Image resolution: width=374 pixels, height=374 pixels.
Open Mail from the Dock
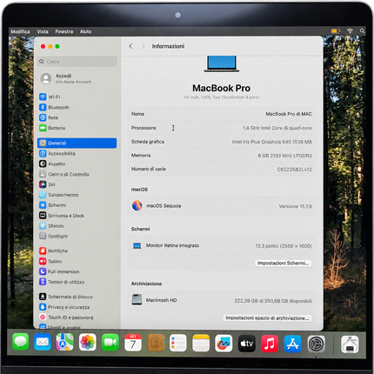pyautogui.click(x=43, y=343)
